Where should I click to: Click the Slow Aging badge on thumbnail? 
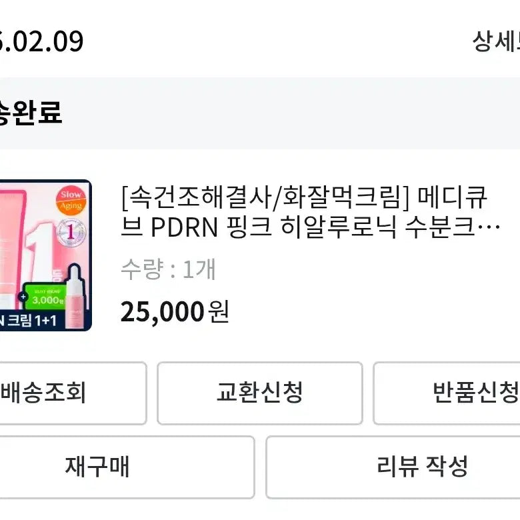tap(71, 200)
